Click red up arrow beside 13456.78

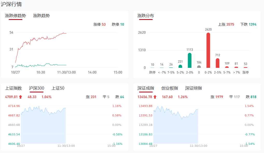pos(155,97)
